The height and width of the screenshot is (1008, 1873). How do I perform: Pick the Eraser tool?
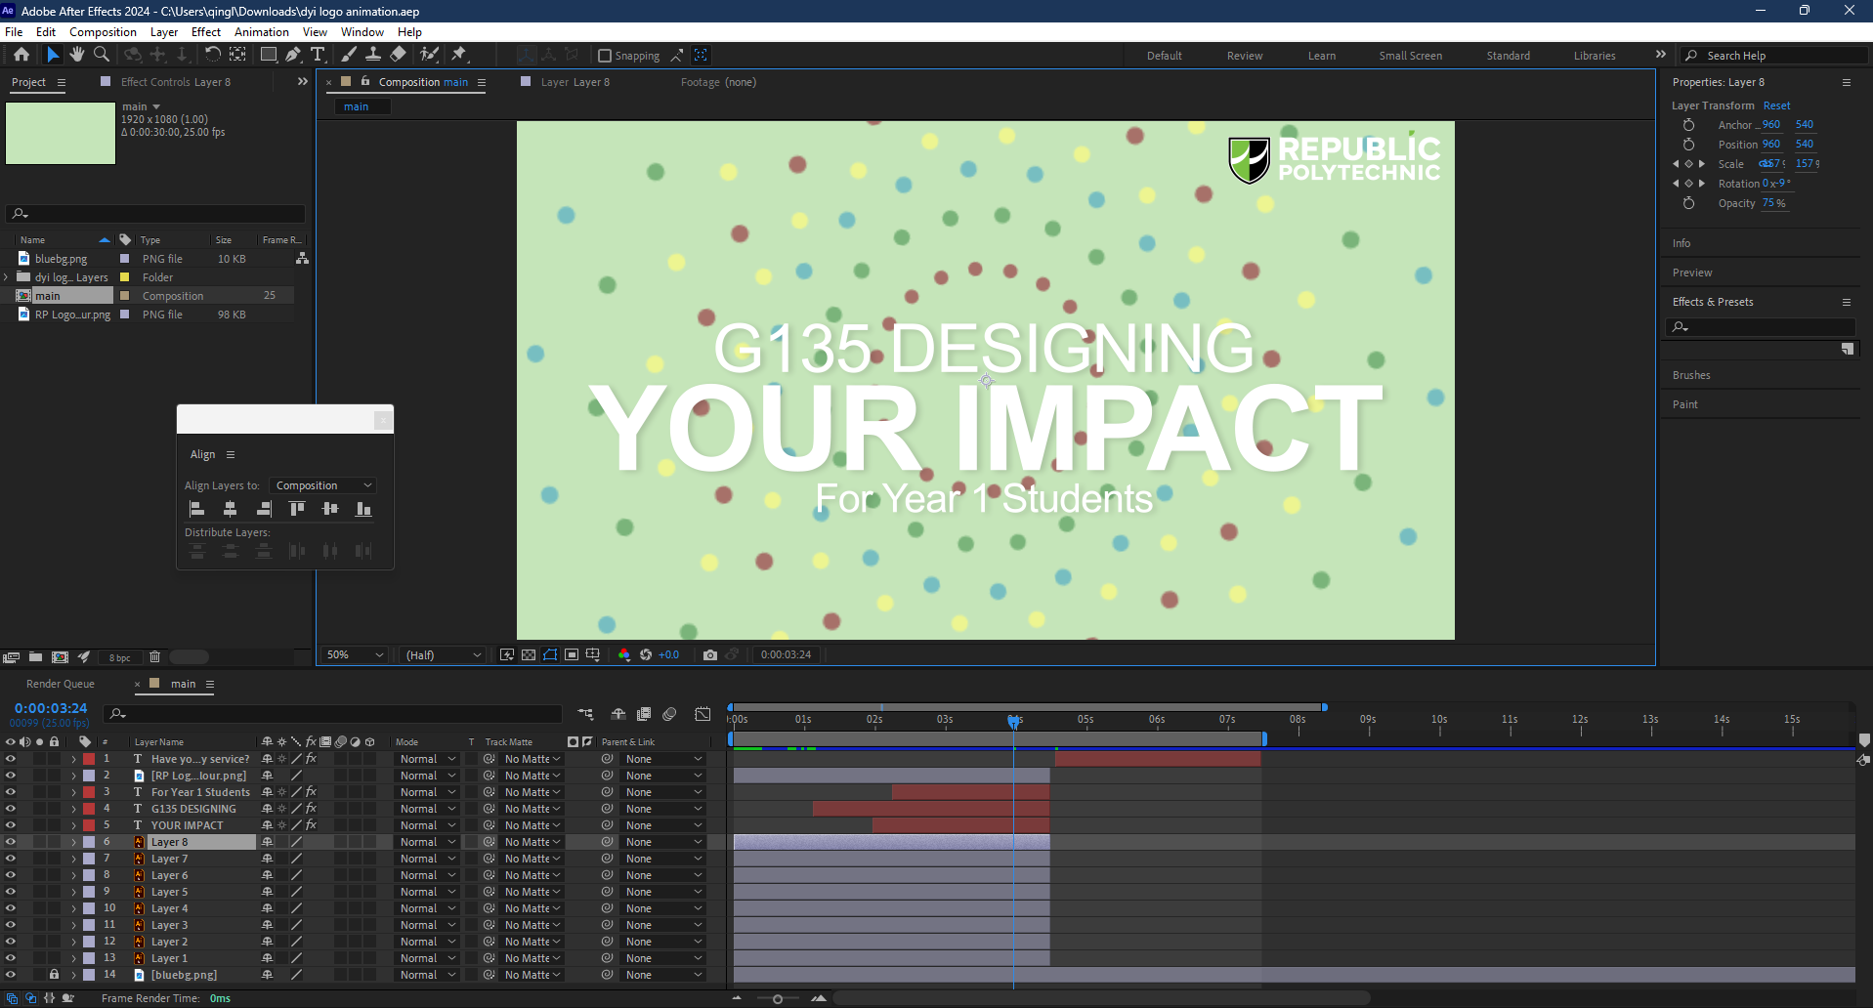coord(399,55)
